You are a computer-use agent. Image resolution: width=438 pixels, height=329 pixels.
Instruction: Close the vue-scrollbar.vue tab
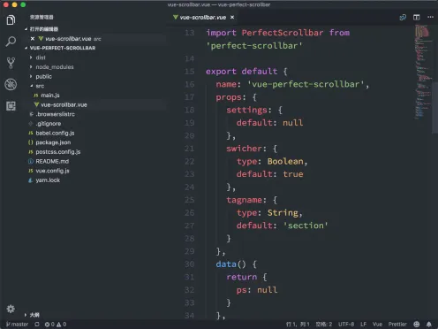pos(232,18)
